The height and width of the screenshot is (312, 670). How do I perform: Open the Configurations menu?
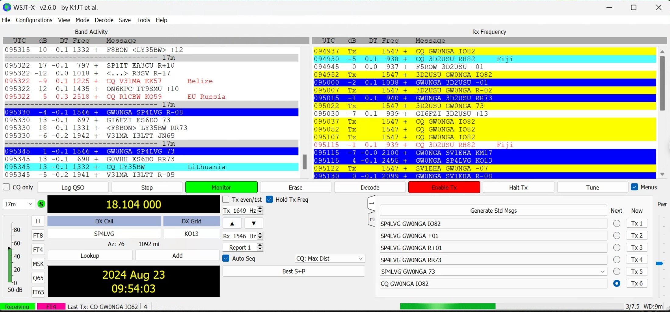point(34,20)
